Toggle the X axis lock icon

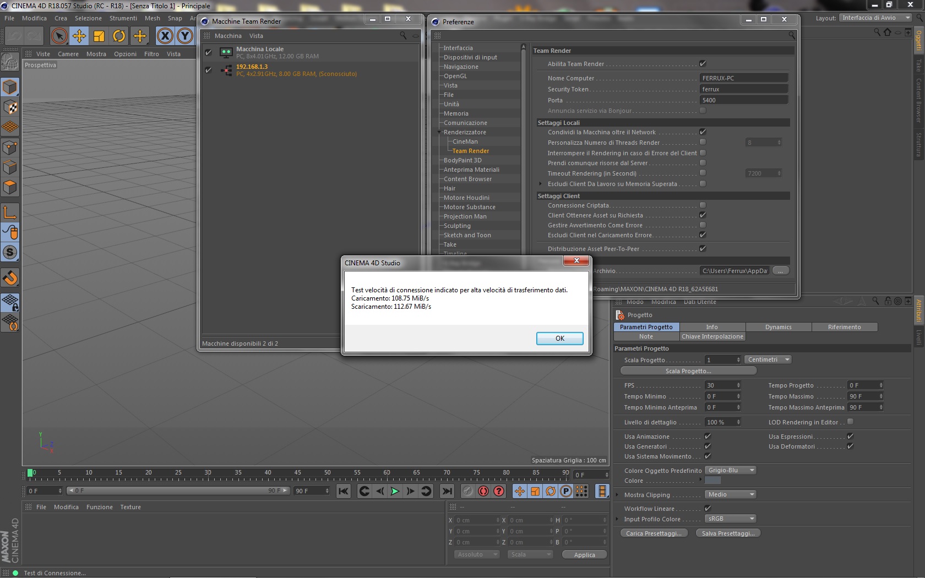[165, 36]
